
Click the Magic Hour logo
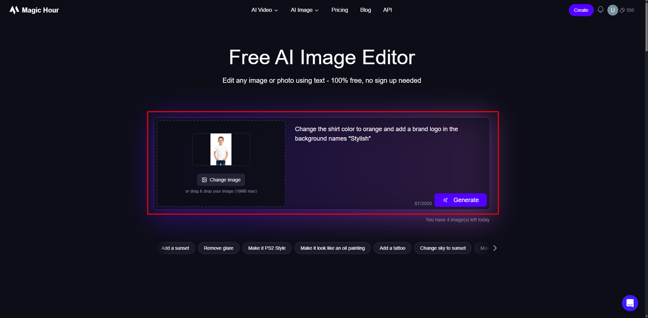point(33,10)
